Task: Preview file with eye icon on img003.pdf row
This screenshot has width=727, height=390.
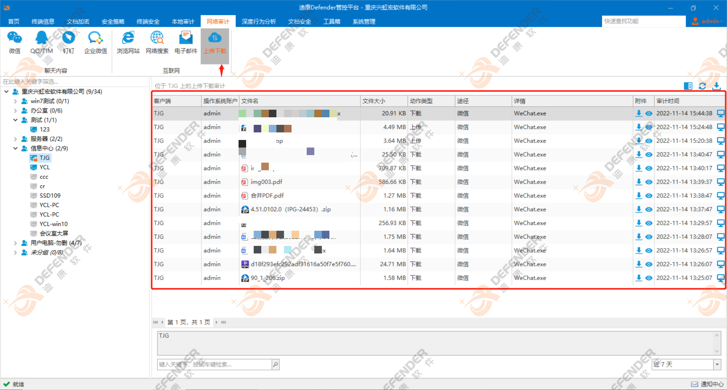Action: click(x=649, y=182)
